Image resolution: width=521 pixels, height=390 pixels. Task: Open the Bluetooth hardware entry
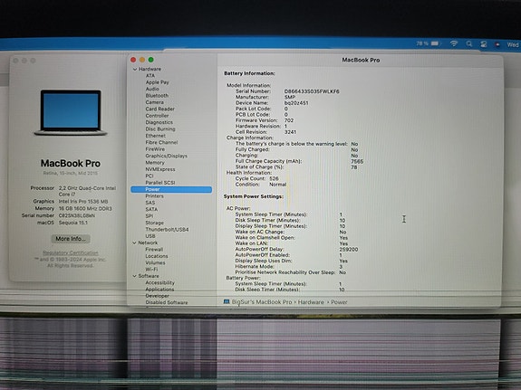pos(157,95)
